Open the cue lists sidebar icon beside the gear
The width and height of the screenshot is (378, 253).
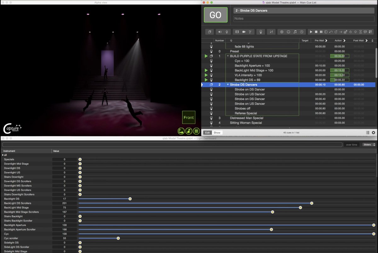coord(368,133)
